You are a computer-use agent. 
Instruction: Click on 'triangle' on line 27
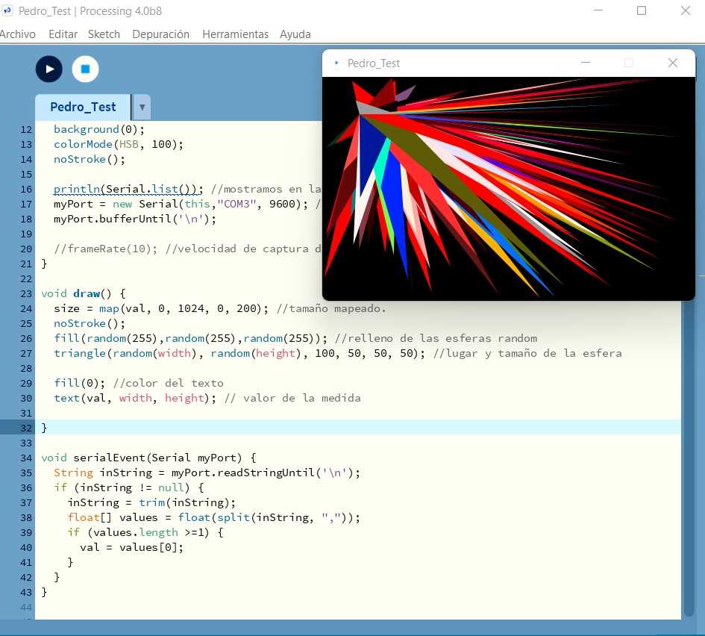pos(80,353)
